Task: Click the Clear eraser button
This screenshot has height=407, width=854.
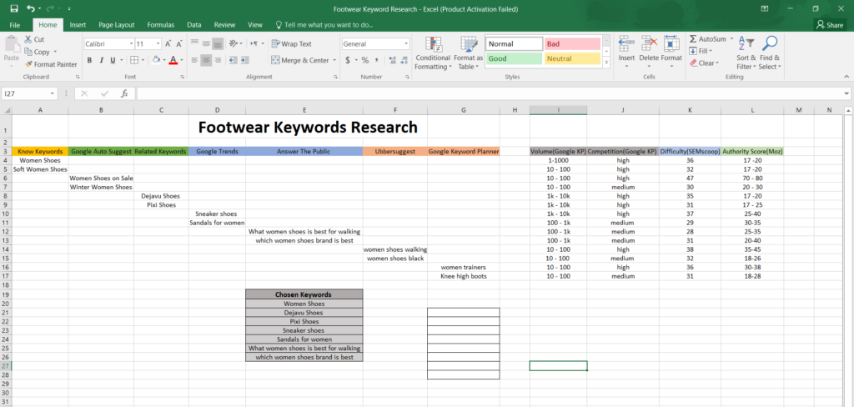Action: (x=704, y=63)
